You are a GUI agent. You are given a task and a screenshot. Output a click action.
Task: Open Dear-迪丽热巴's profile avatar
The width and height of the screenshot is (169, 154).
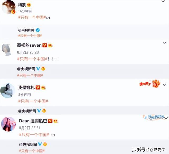8,124
